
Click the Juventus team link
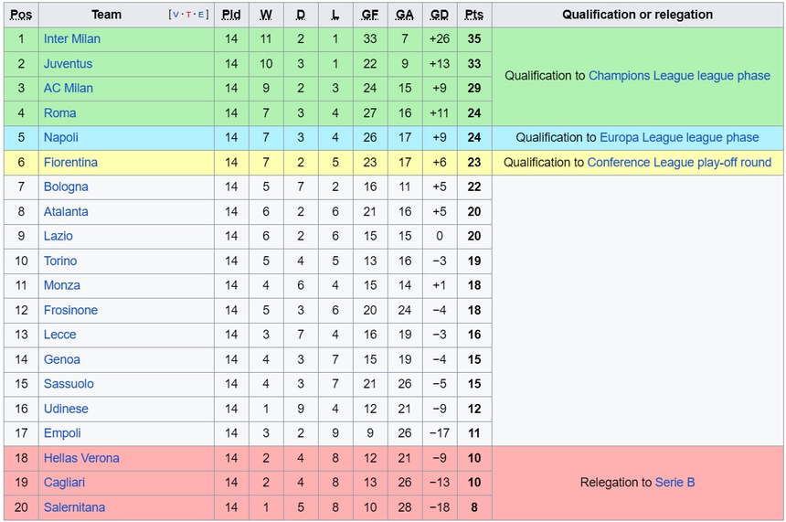tap(68, 64)
